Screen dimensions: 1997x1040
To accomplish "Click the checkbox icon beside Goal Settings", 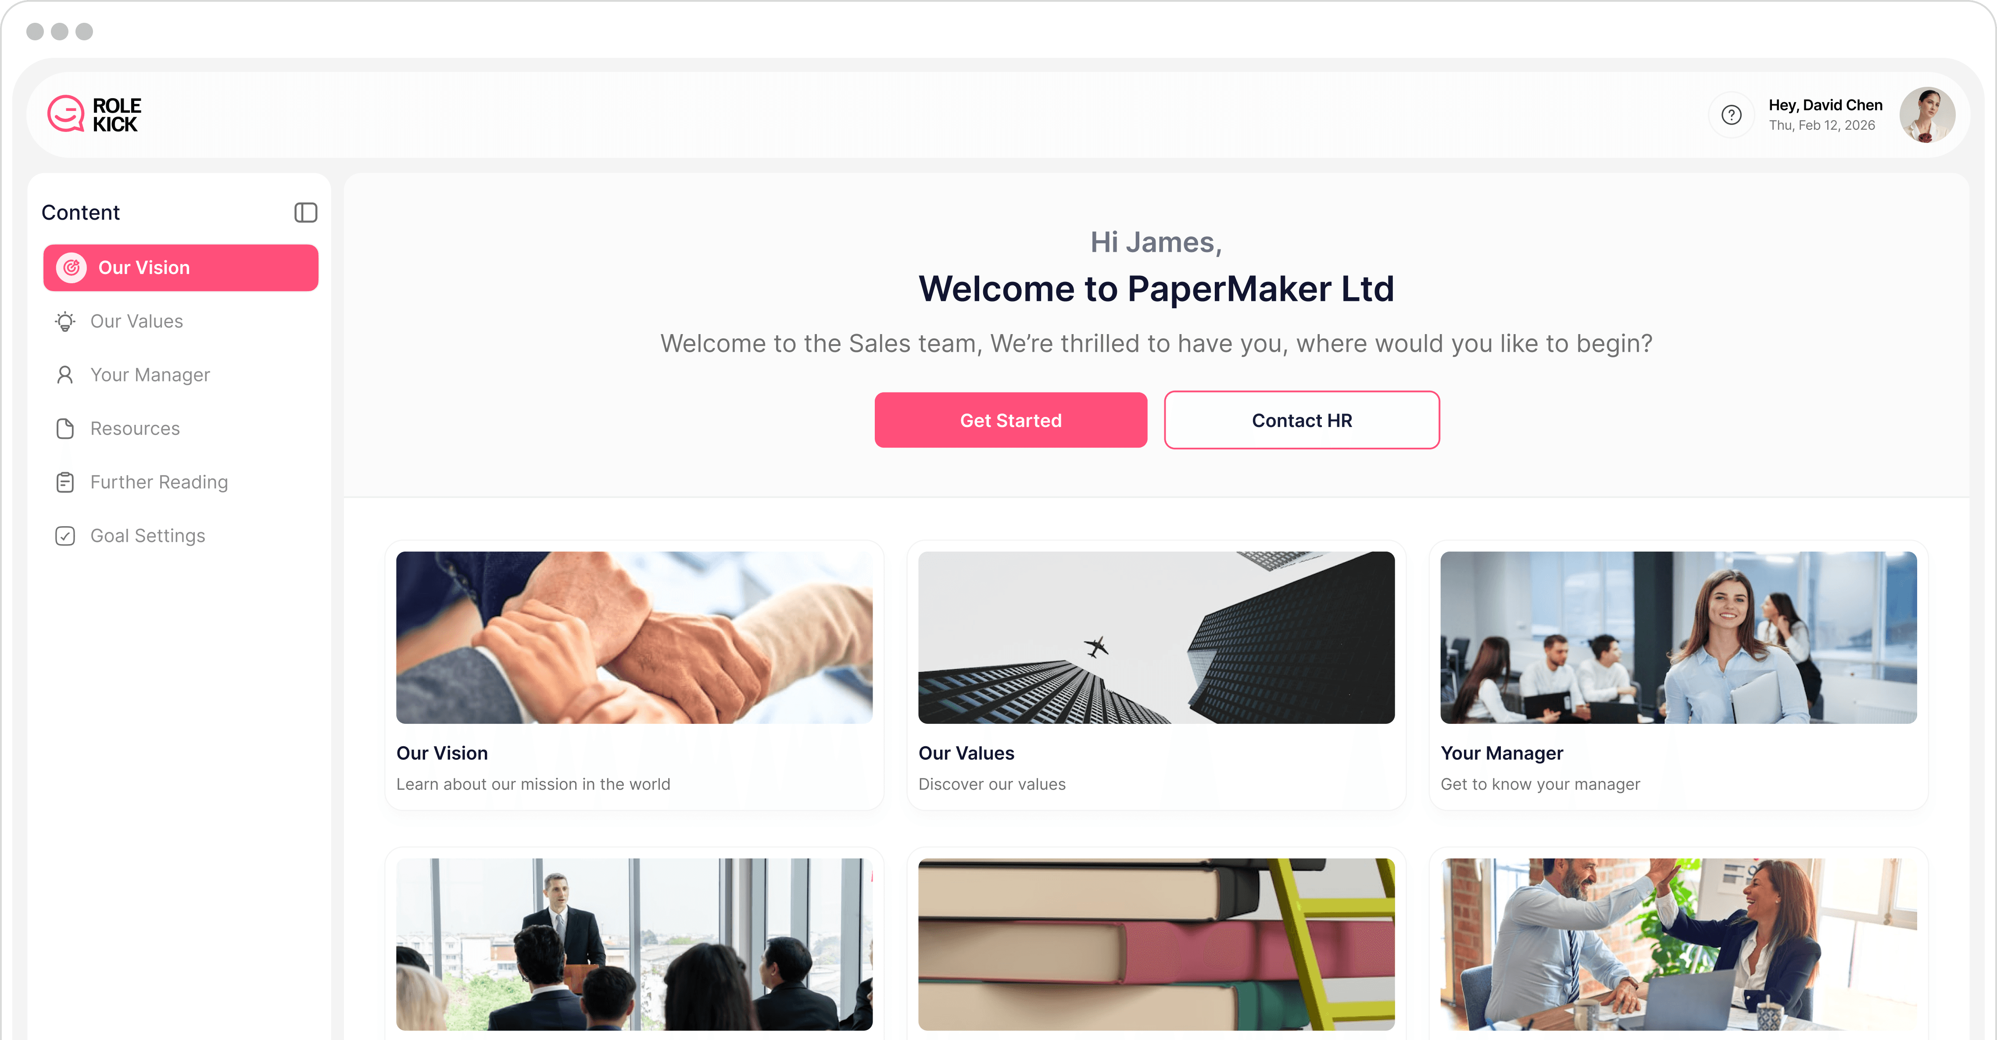I will 65,535.
